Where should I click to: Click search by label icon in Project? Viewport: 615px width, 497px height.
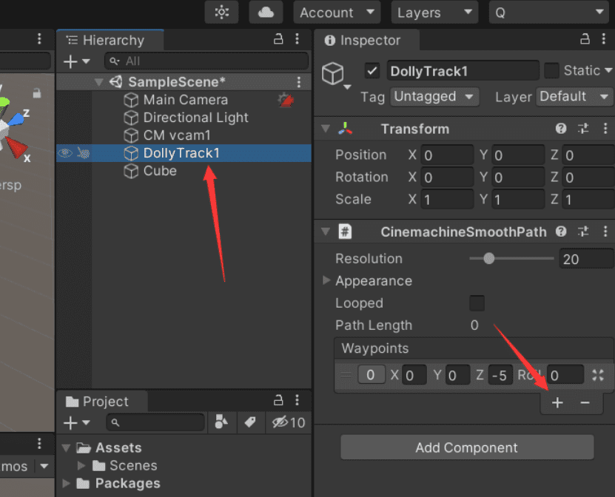click(x=250, y=422)
